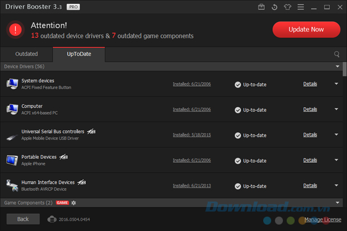This screenshot has width=347, height=231.
Task: Click unplugged badge next to Universal Serial Bus controllers
Action: pos(91,132)
